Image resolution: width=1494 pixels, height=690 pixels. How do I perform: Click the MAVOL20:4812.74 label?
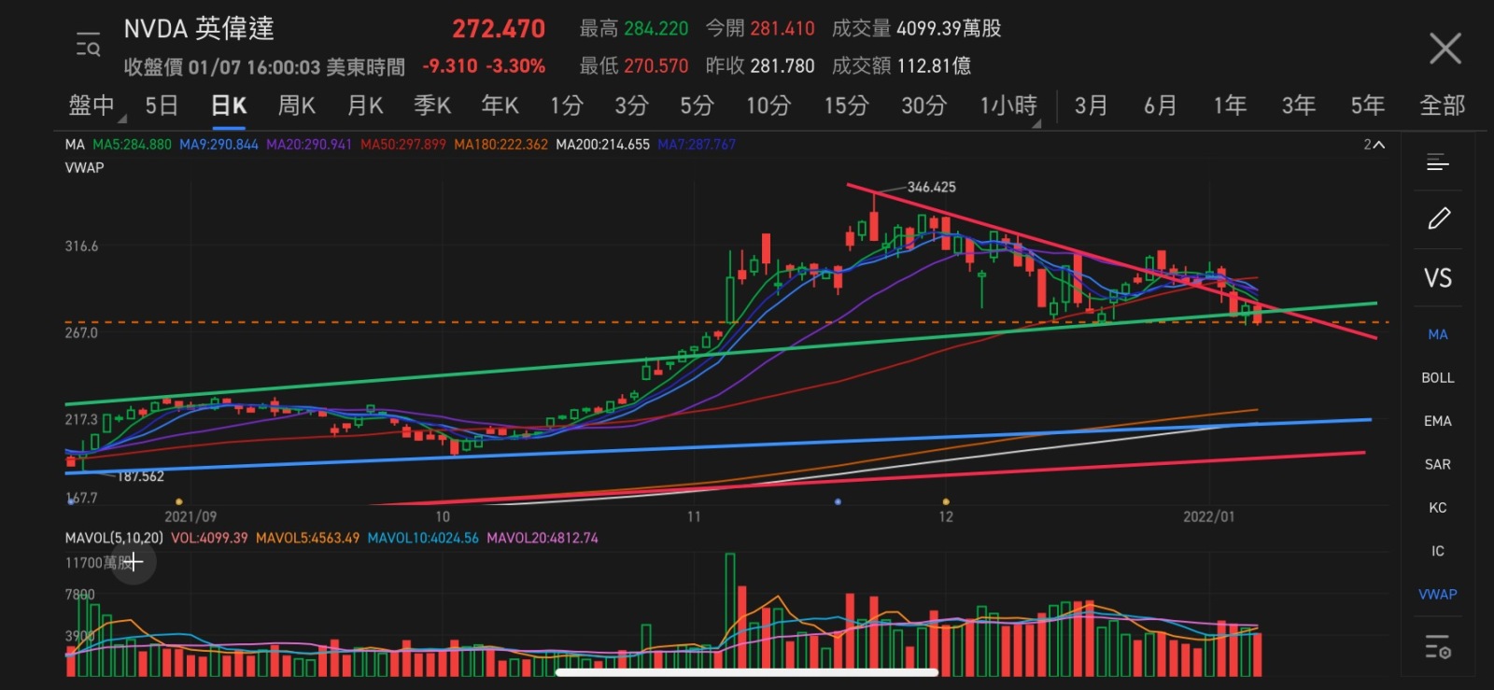(x=543, y=538)
